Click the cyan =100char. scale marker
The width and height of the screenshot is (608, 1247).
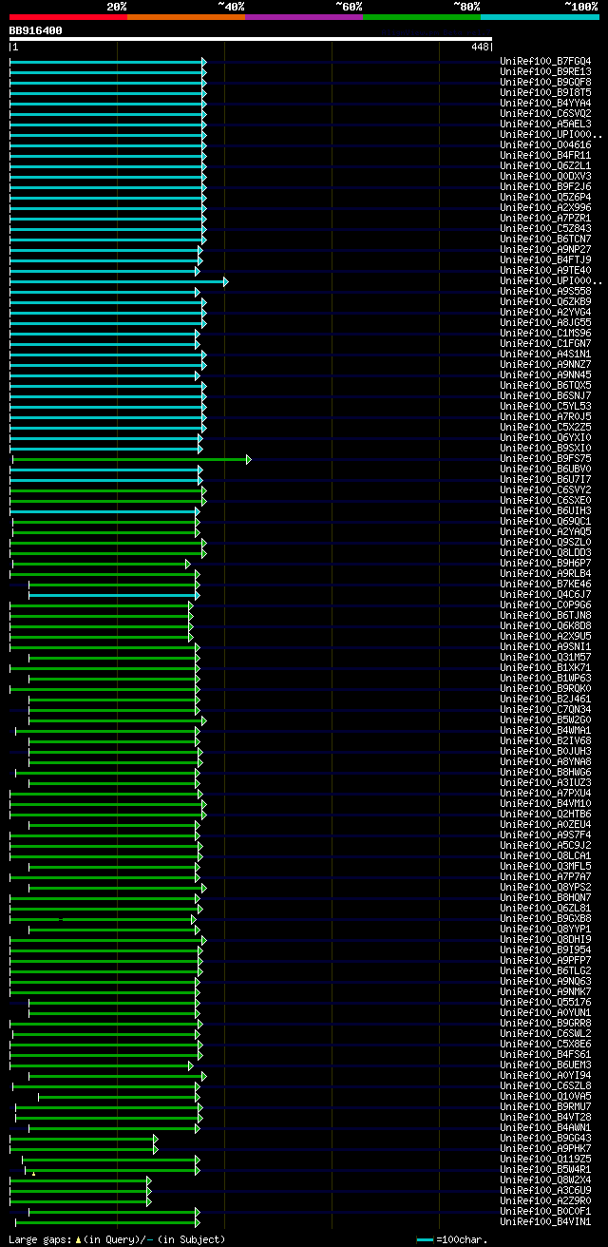(x=427, y=1239)
